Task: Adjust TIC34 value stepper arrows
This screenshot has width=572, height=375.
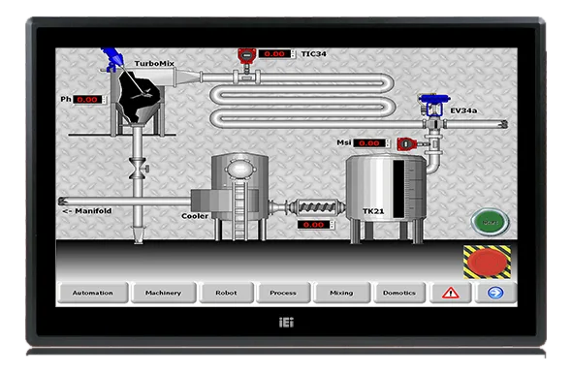Action: (x=293, y=54)
